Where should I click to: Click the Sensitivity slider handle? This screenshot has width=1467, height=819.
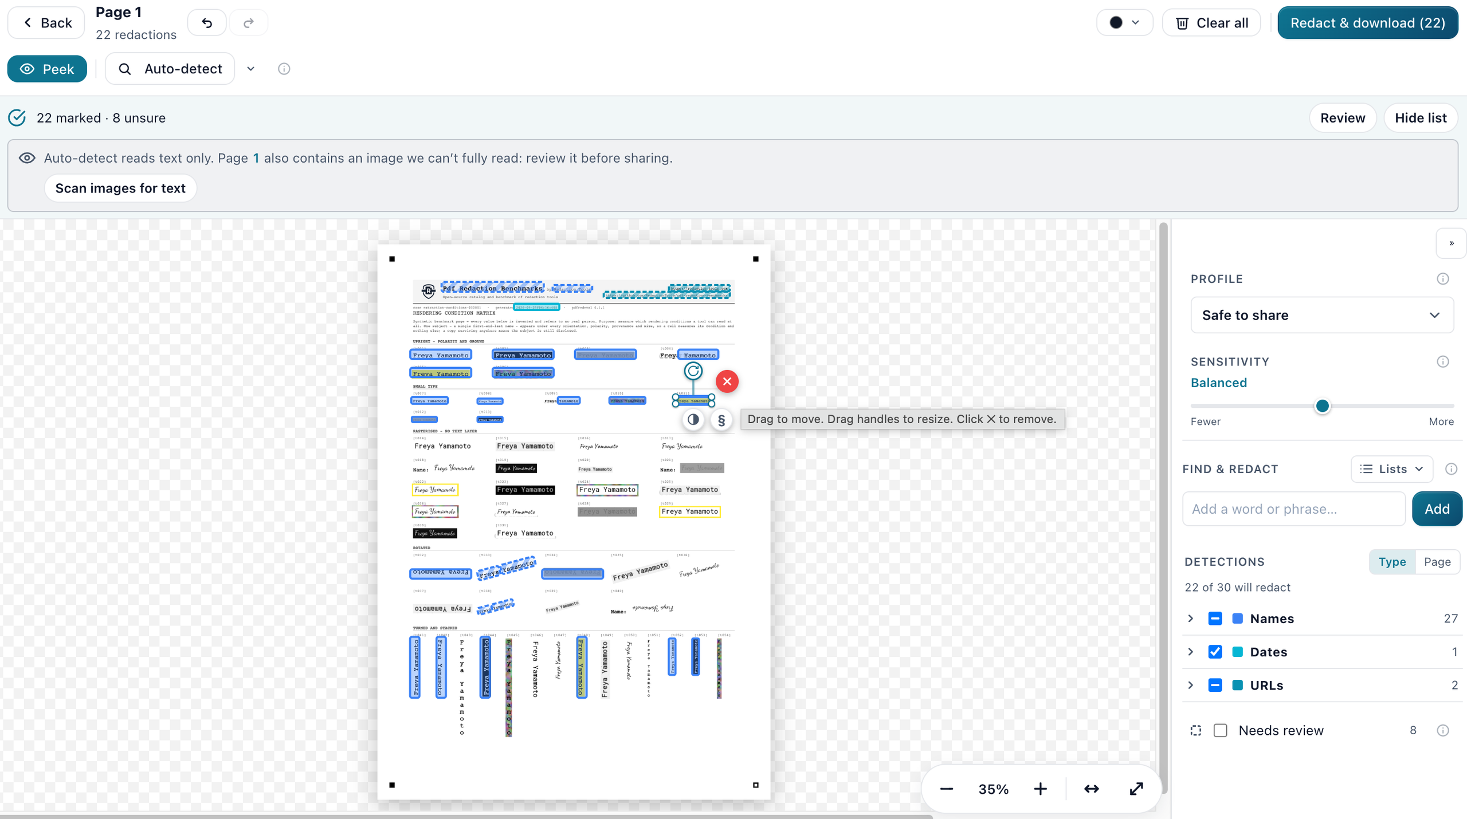point(1322,406)
